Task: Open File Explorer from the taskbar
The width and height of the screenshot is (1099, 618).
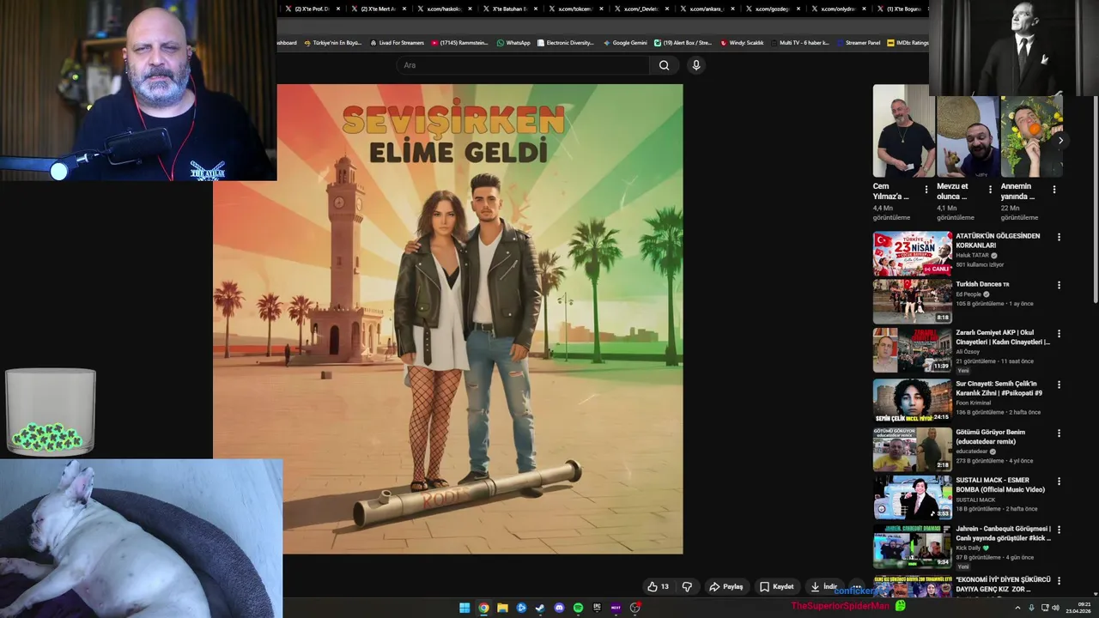Action: tap(502, 608)
